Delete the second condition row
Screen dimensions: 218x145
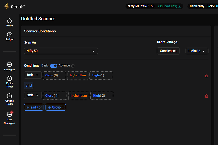pos(207,96)
